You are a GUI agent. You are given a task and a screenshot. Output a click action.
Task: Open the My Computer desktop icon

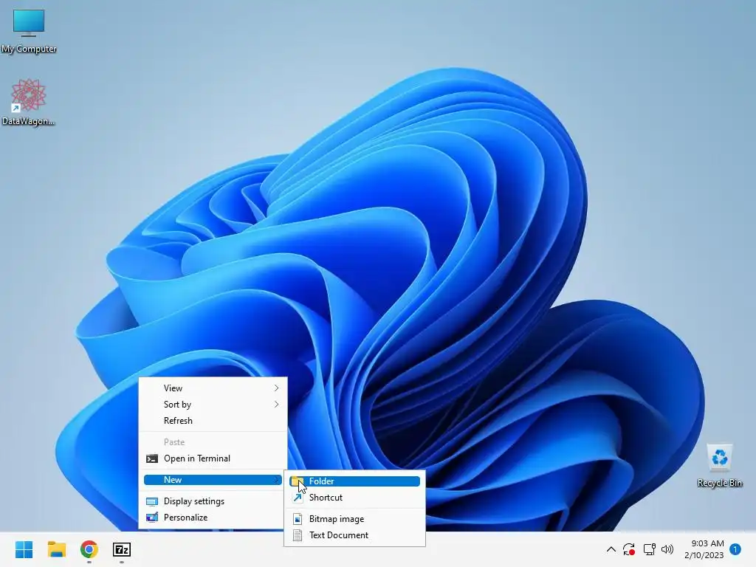pos(29,30)
